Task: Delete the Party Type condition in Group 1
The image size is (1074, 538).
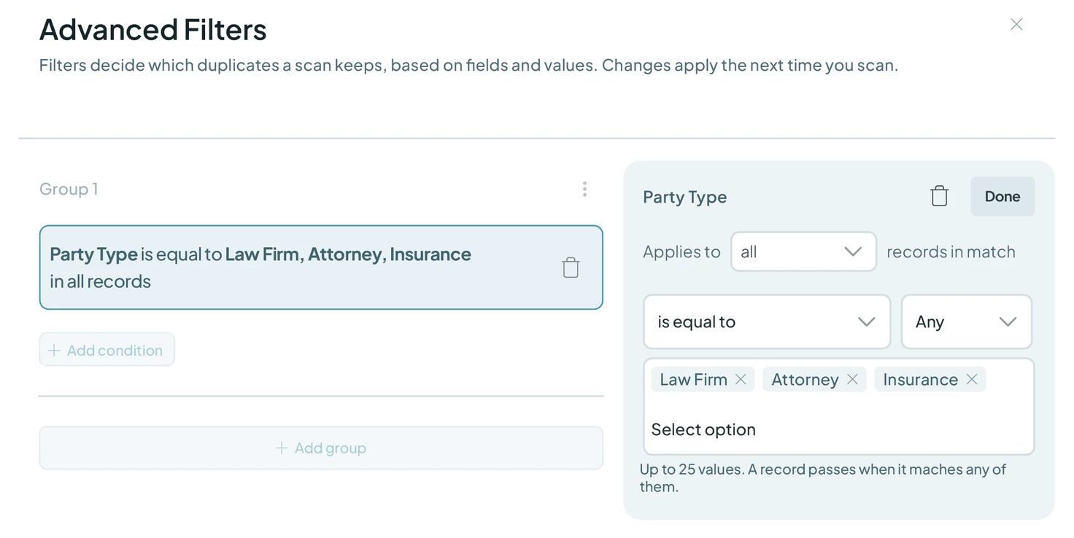Action: tap(571, 268)
